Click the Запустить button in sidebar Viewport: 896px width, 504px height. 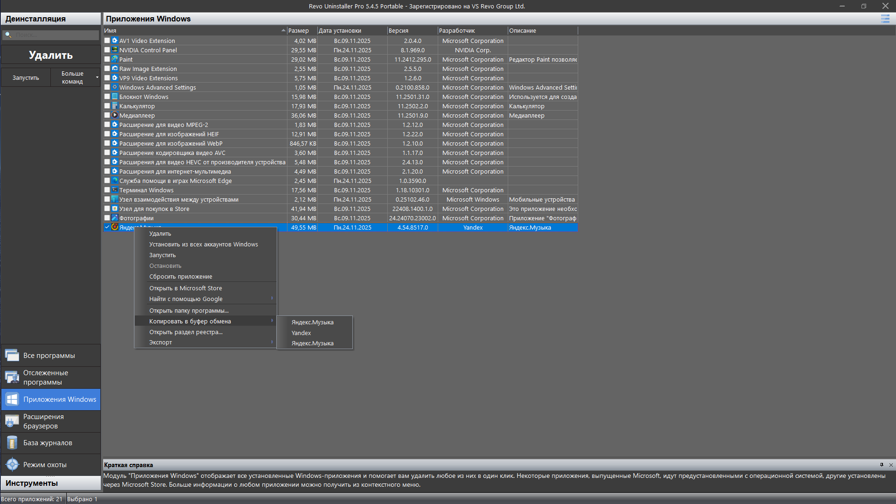[26, 77]
